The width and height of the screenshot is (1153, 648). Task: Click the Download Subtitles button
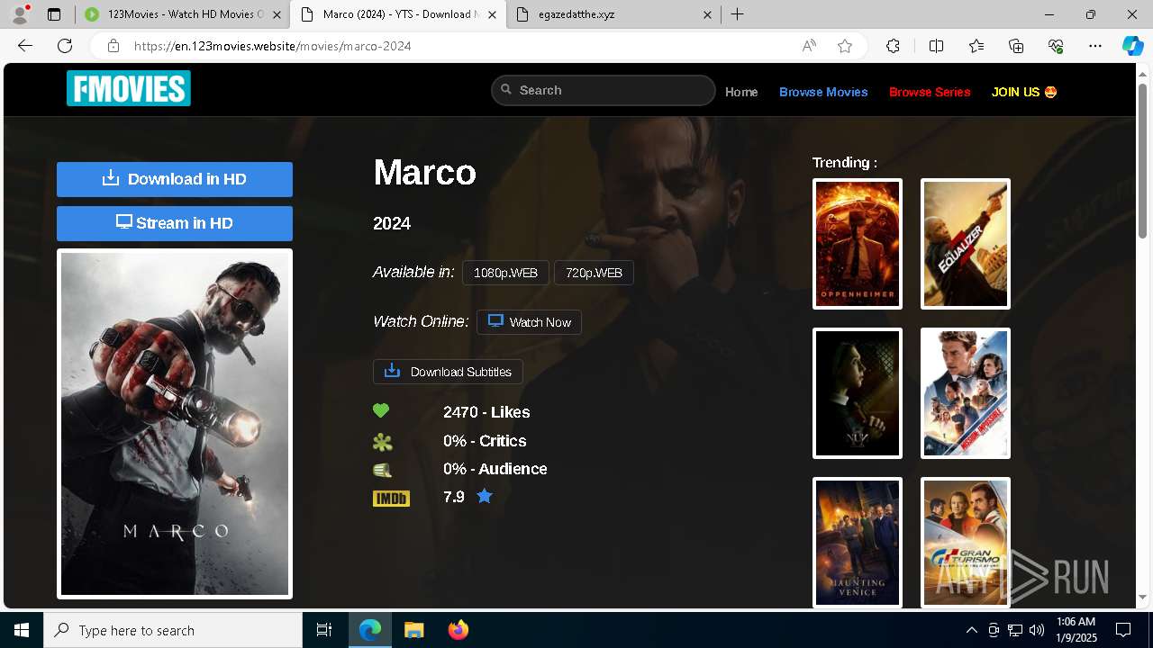coord(448,372)
